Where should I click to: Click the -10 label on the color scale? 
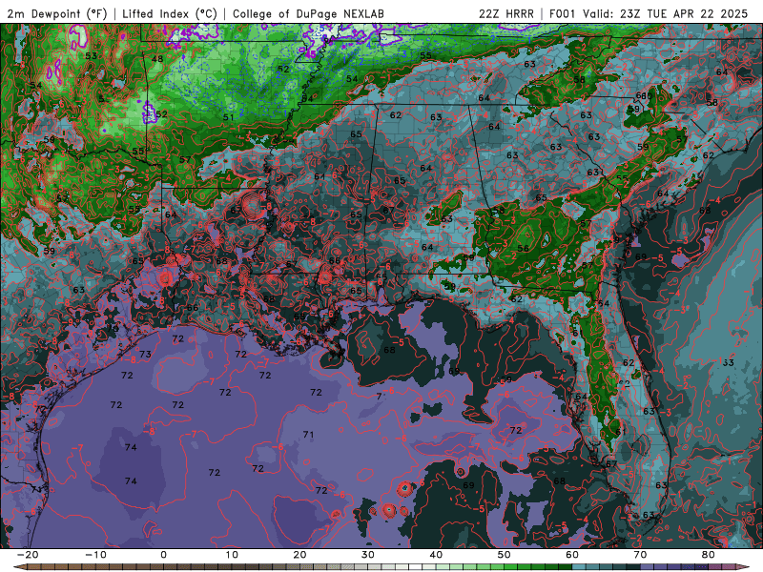[95, 555]
